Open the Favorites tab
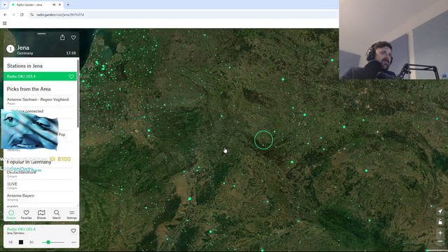 pos(27,214)
